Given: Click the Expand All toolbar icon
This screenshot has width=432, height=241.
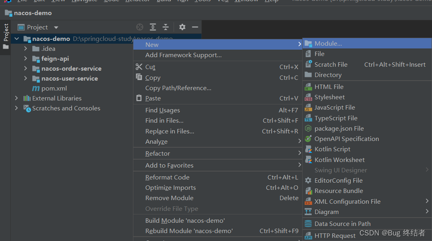Looking at the screenshot, I should (152, 27).
